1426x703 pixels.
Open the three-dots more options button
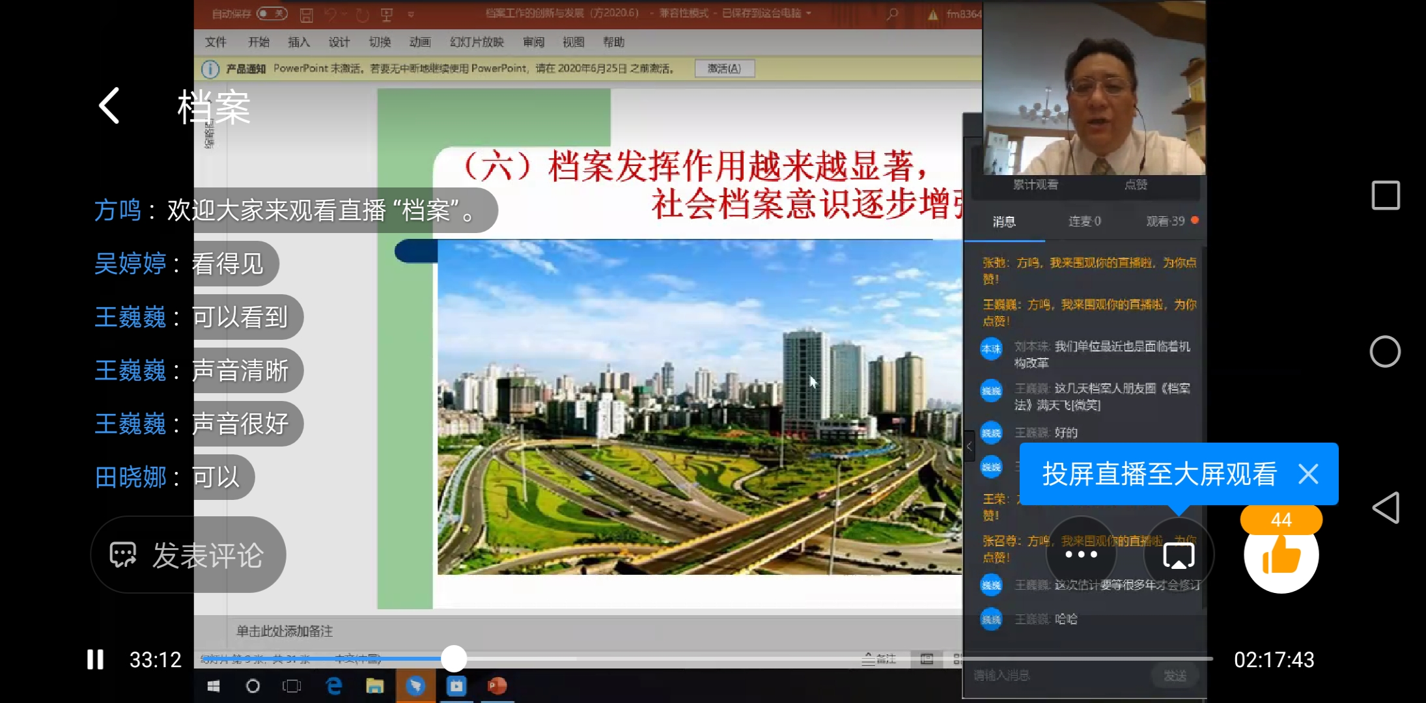(1081, 555)
